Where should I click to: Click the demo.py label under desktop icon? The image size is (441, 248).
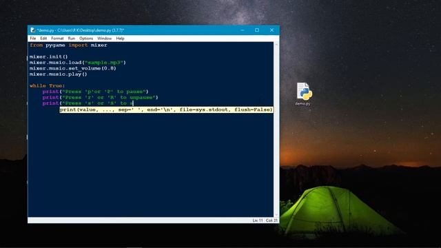302,104
